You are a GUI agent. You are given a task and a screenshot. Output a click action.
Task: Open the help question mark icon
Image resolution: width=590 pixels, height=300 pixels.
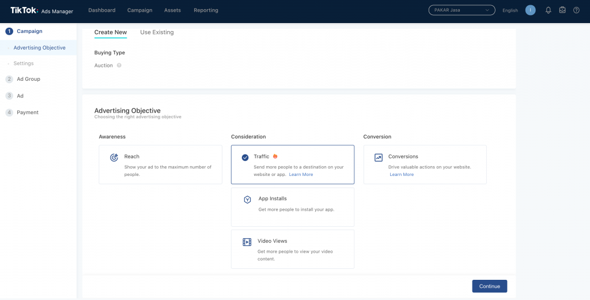coord(576,10)
